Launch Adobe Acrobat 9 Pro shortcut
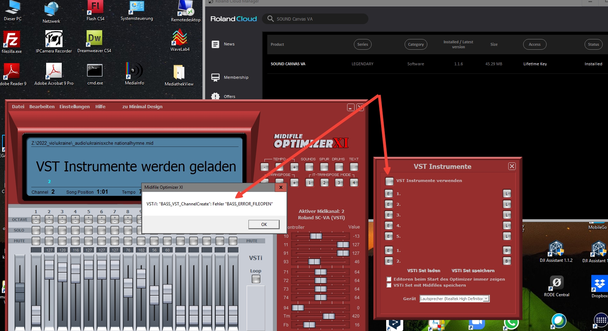The image size is (608, 331). (x=54, y=74)
